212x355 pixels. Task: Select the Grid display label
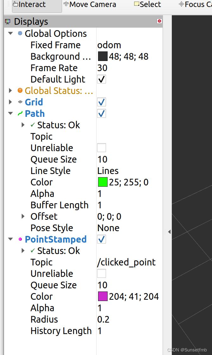pos(34,102)
